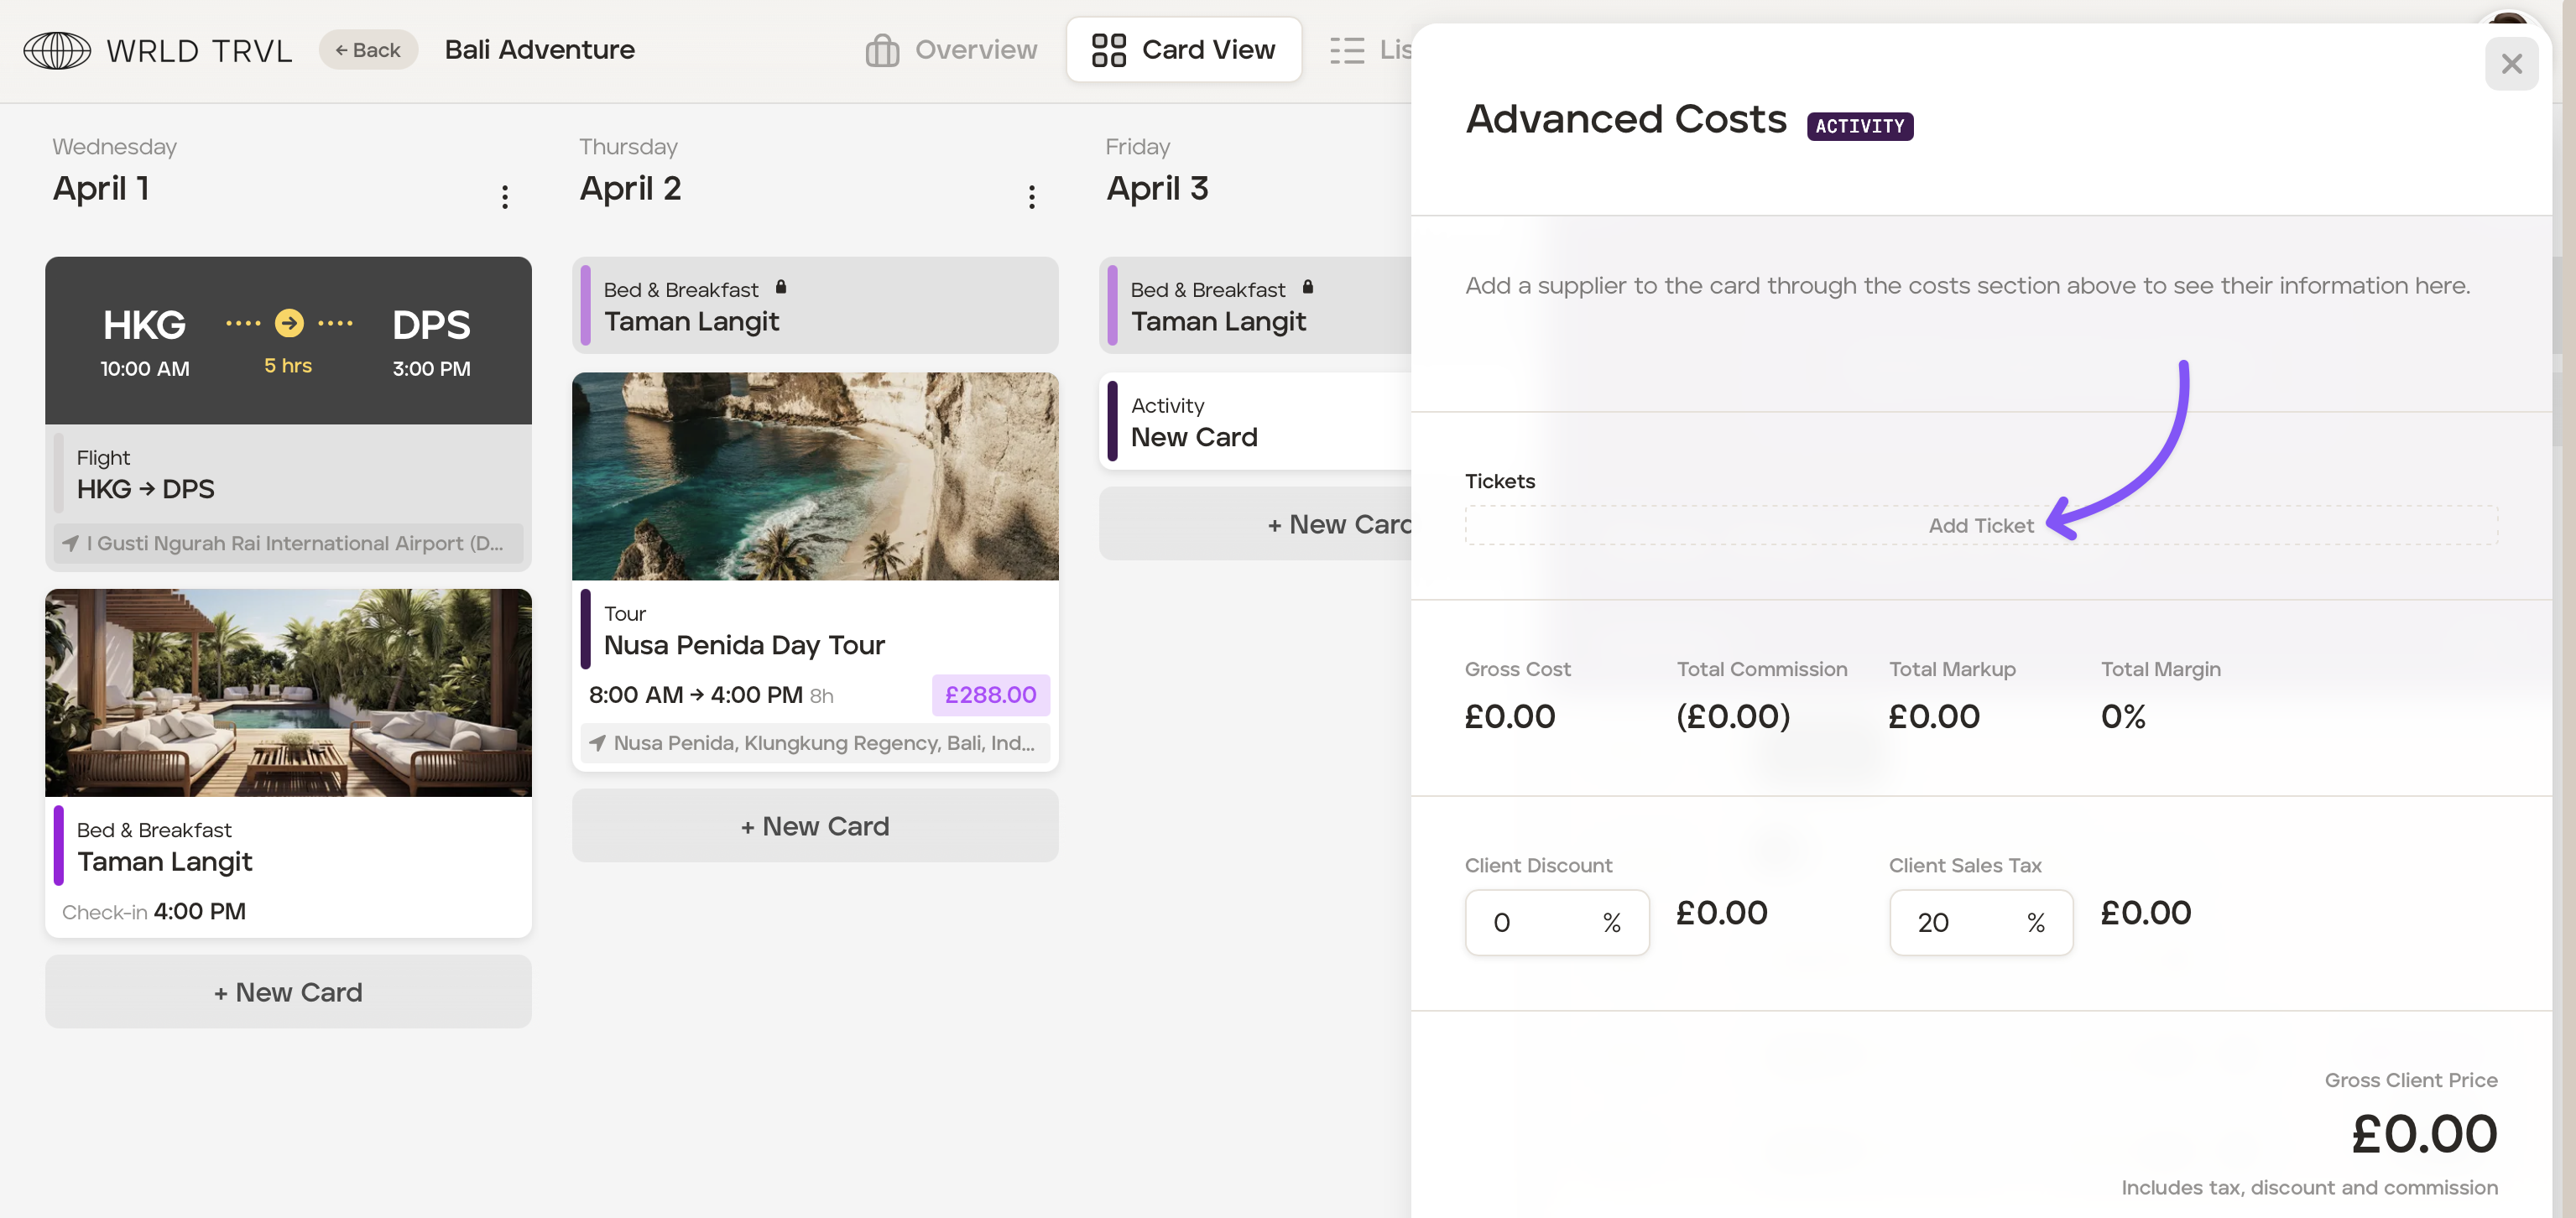Open the Nusa Penida beach photo
The width and height of the screenshot is (2576, 1218).
pos(814,476)
